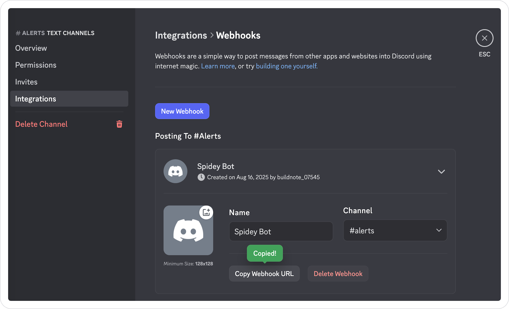Click the large webhook avatar image

(188, 230)
